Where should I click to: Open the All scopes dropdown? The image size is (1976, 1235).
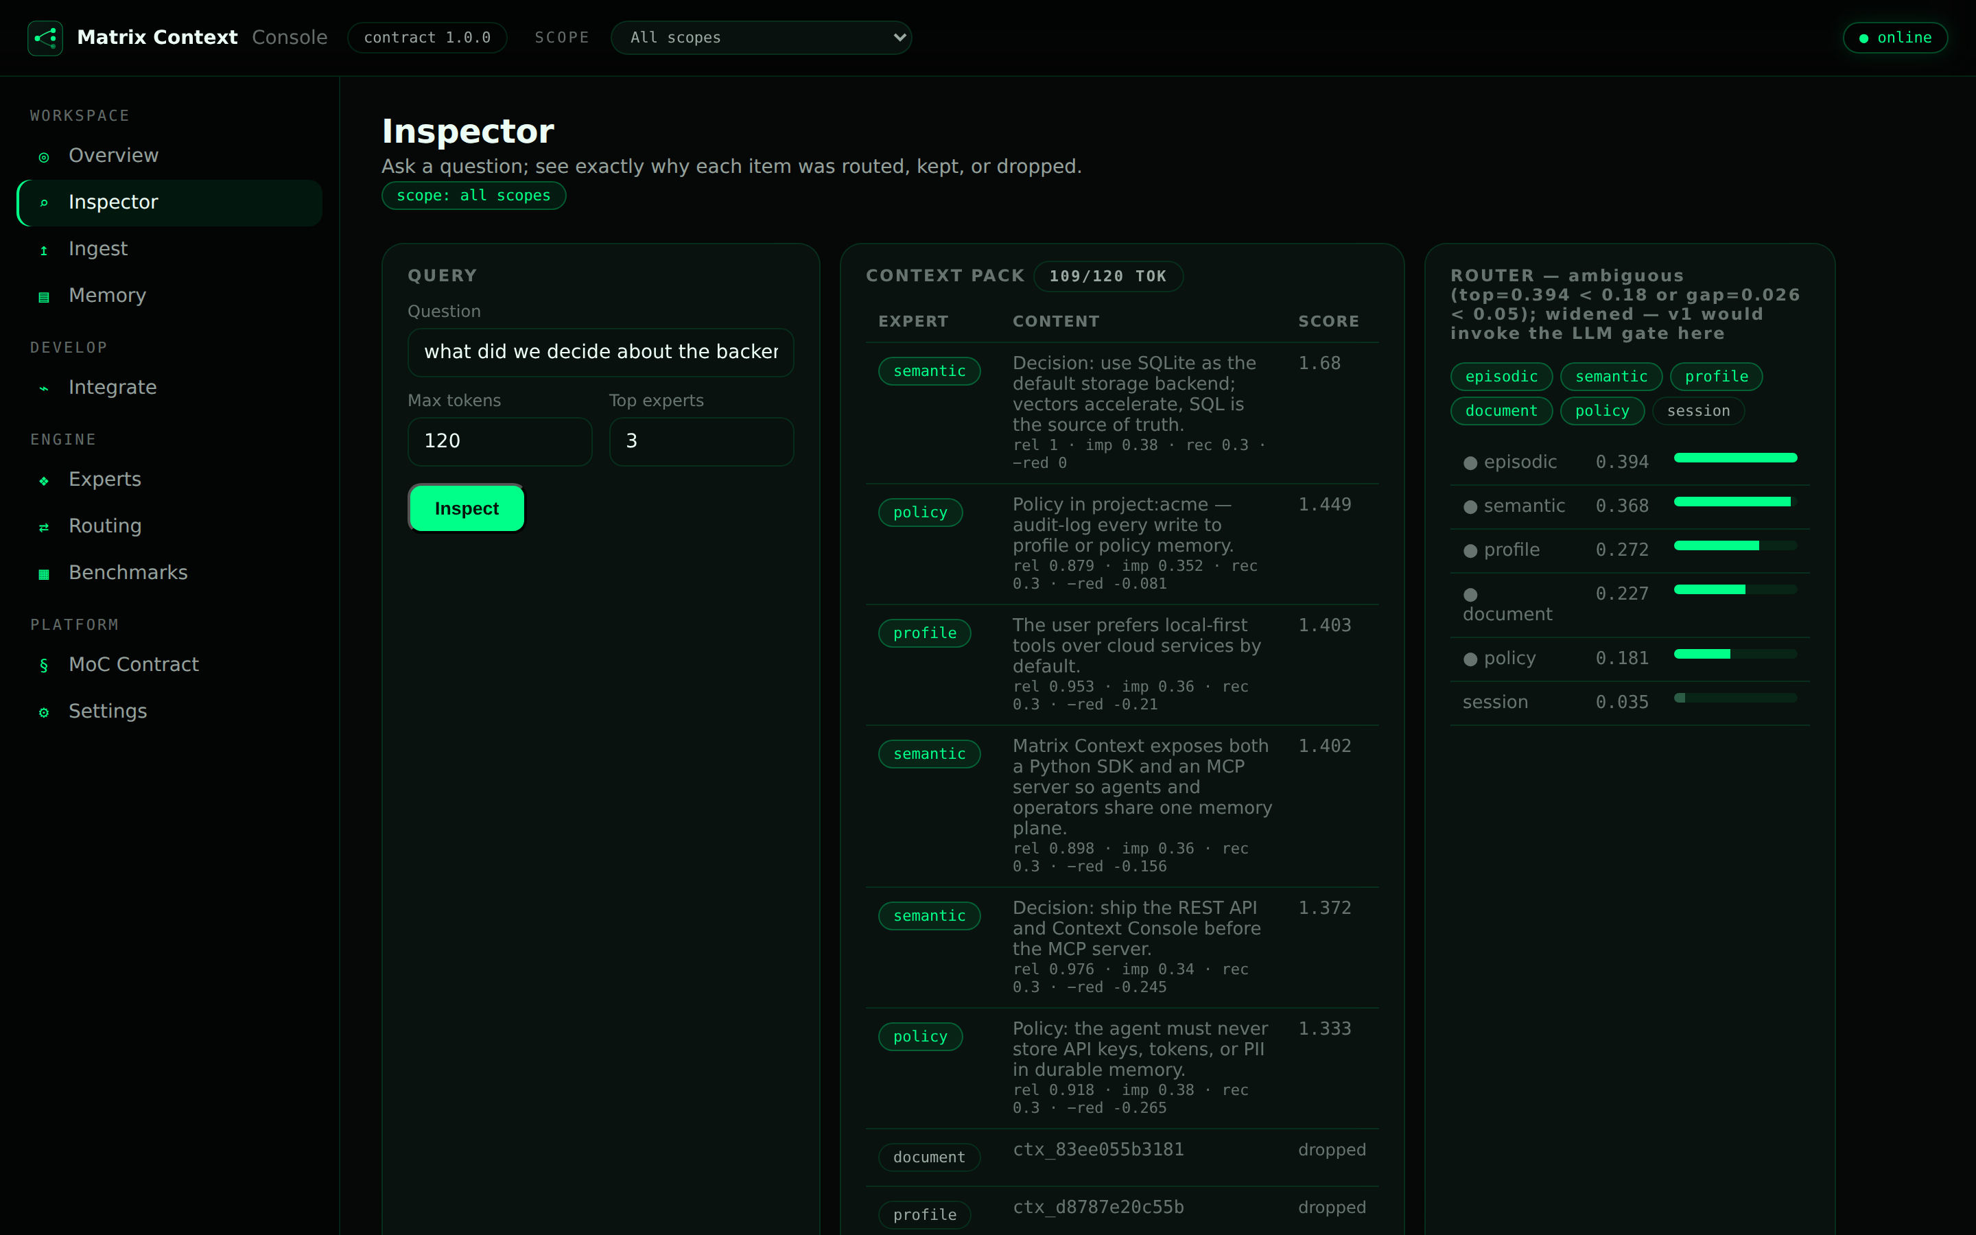pyautogui.click(x=761, y=38)
